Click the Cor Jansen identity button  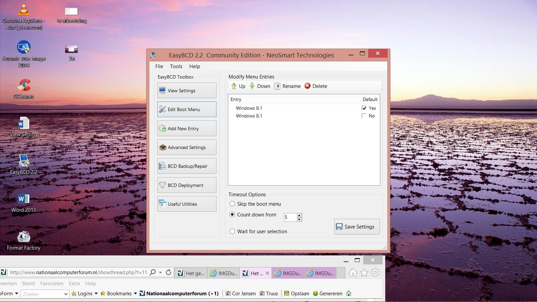241,294
